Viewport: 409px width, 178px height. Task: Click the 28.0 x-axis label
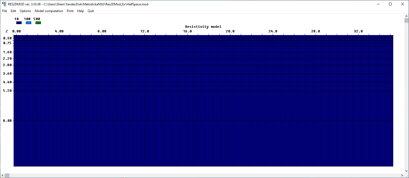pos(316,31)
